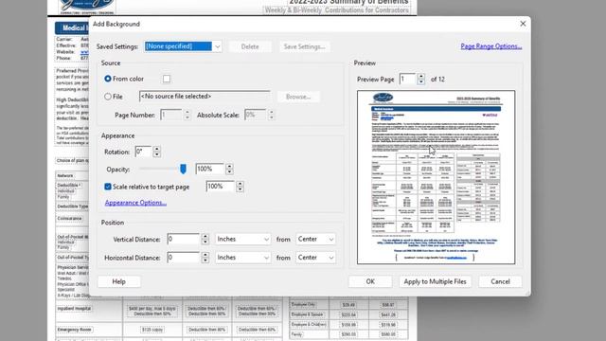Click the source file path field
Viewport: 606px width, 341px height.
pos(205,97)
